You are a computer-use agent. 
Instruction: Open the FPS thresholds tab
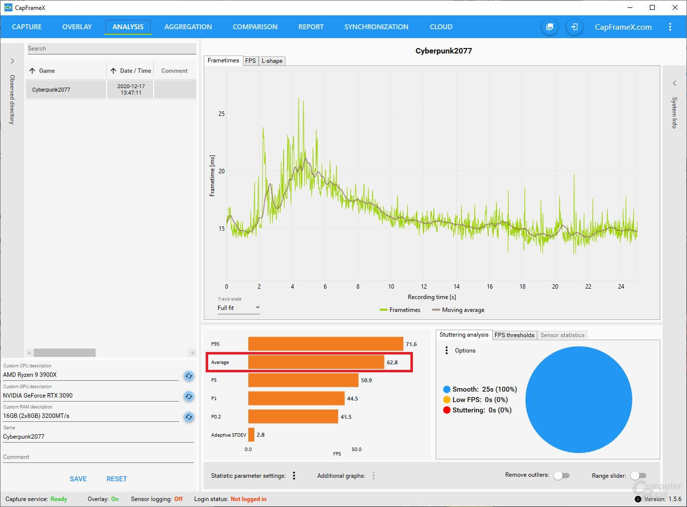515,335
